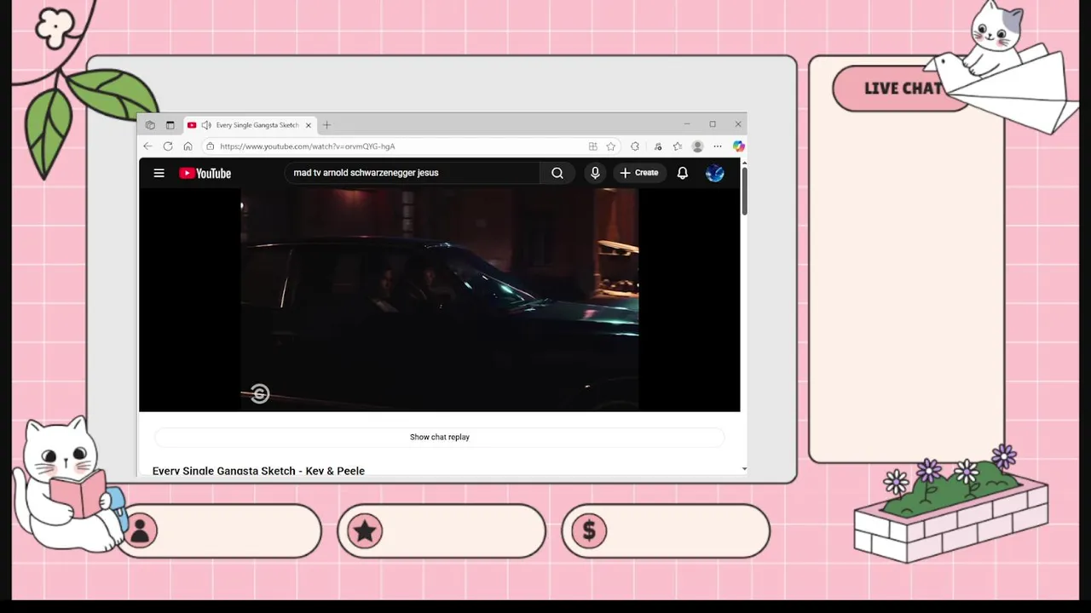The image size is (1091, 613).
Task: Click the video player to pause
Action: [440, 300]
